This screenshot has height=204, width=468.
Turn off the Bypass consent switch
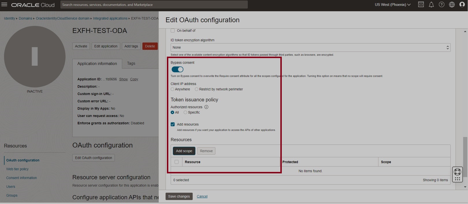178,69
